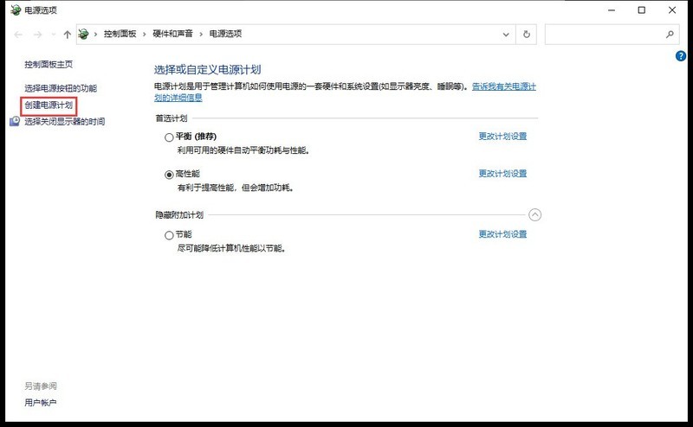Open 控制面板主页 link

click(49, 65)
